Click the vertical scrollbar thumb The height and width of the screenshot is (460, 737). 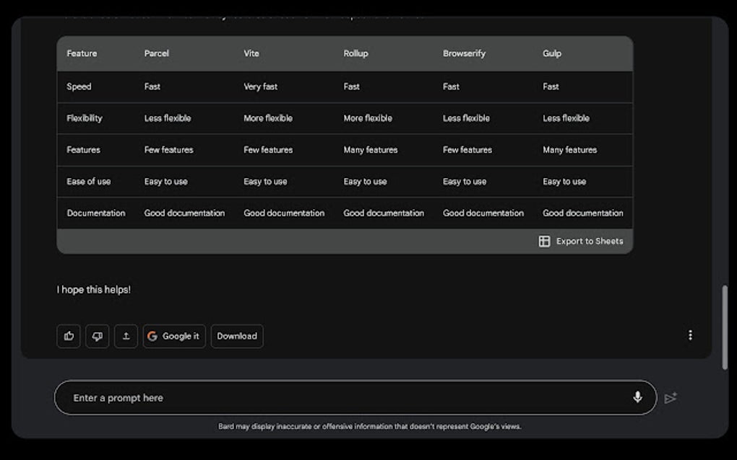(725, 328)
